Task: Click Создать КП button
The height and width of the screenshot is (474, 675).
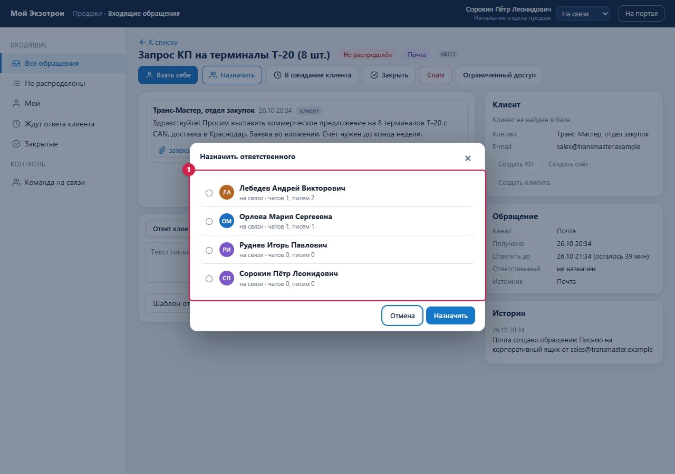Action: (x=516, y=164)
